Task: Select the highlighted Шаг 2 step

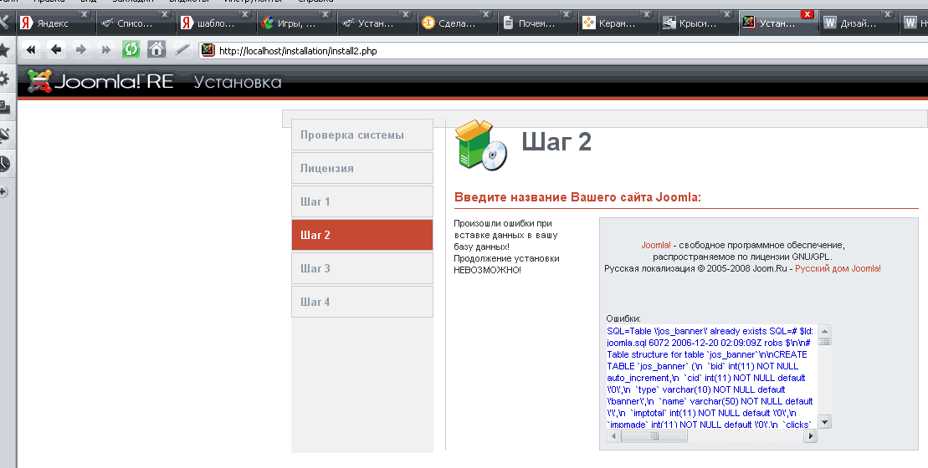Action: (362, 235)
